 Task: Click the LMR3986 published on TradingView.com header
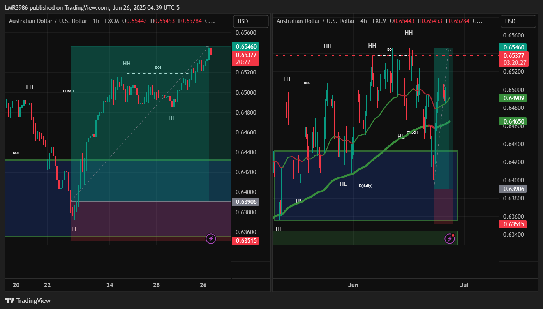tap(92, 7)
